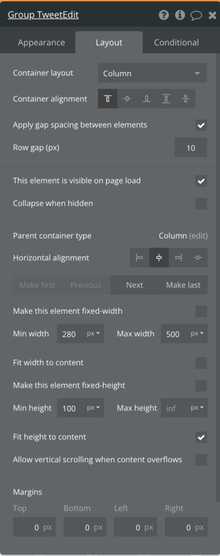Viewport: 220px width, 556px height.
Task: Switch to the Appearance tab
Action: click(x=41, y=42)
